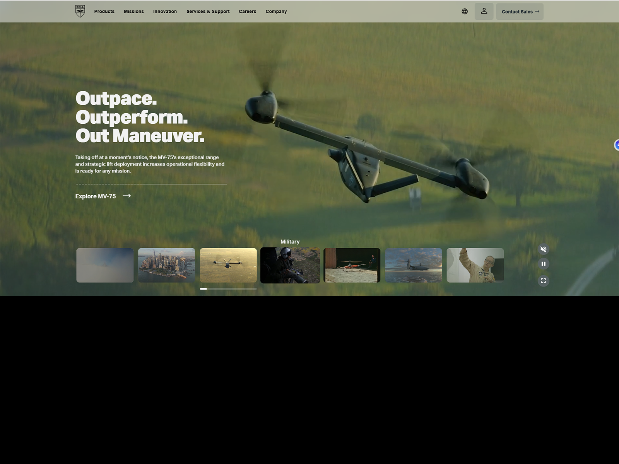Image resolution: width=619 pixels, height=464 pixels.
Task: Click the Contact Sales button
Action: [x=520, y=12]
